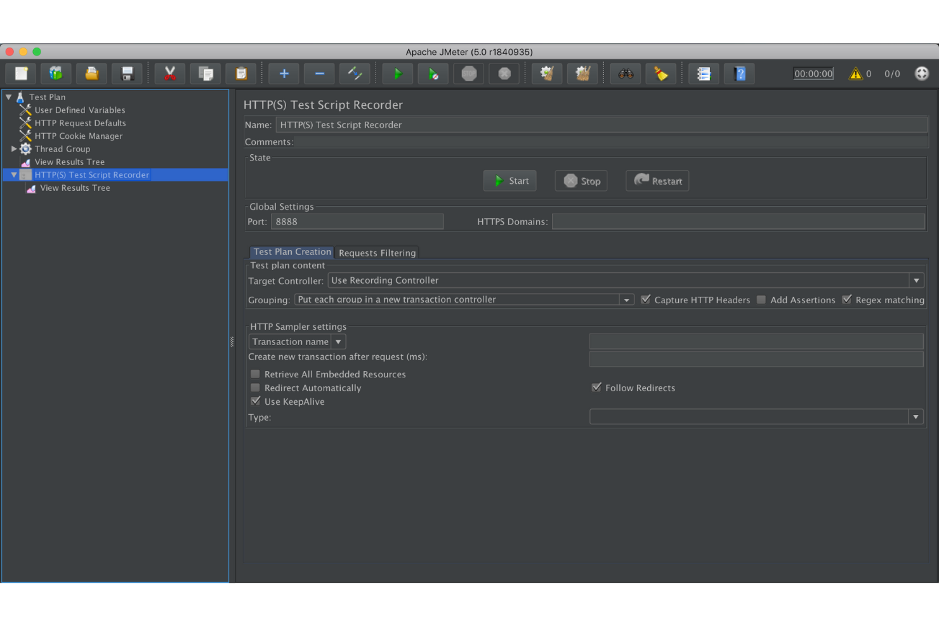The image size is (939, 626).
Task: Click the recorder Start button
Action: click(510, 181)
